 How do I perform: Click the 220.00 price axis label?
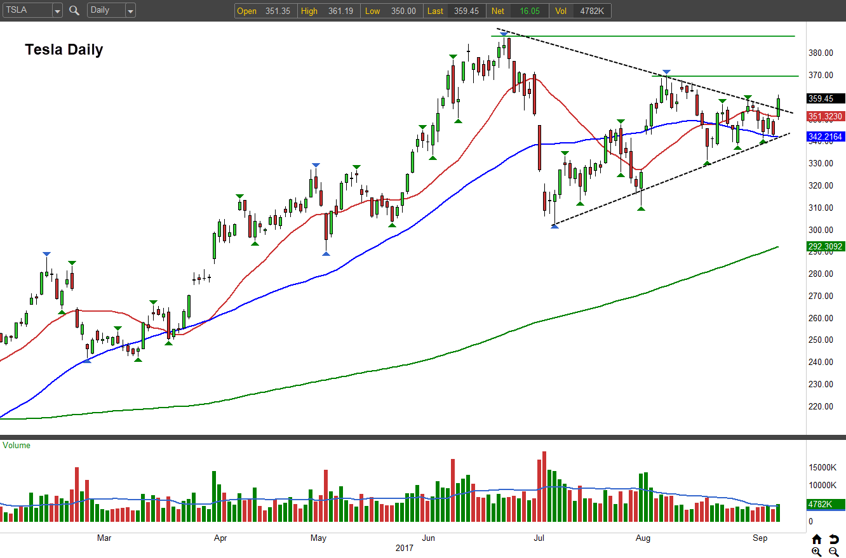820,407
